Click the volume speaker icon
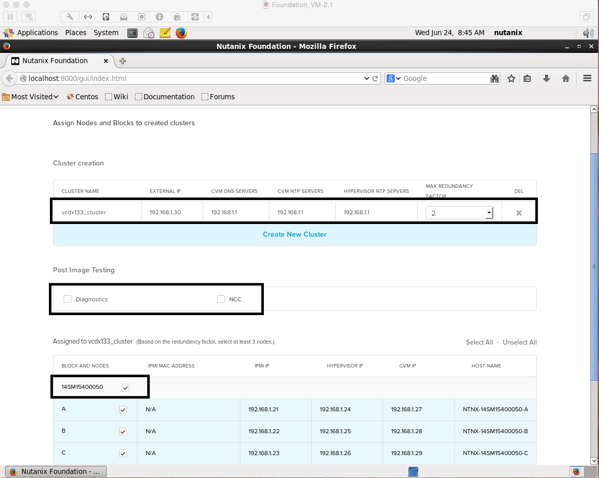Viewport: 599px width, 478px height. coord(587,33)
